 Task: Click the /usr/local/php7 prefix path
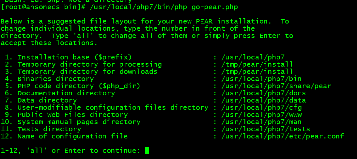253,57
